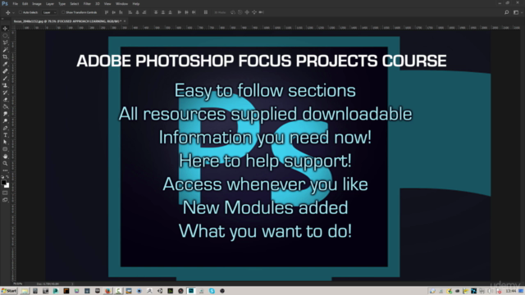Open the workspace switcher icon

click(x=516, y=12)
